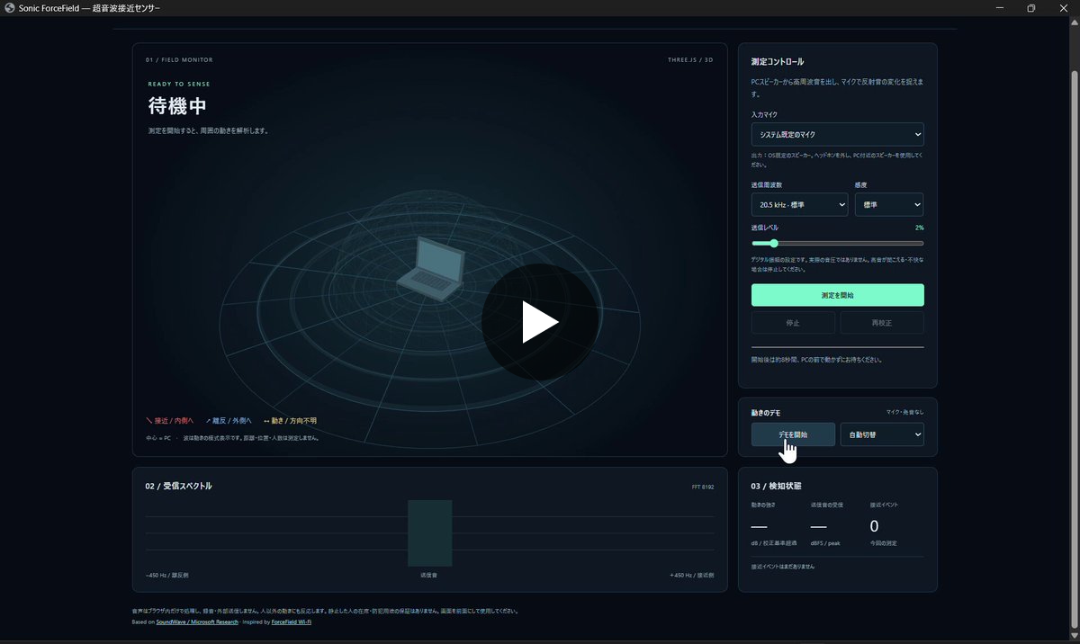Start the demo with デモを開始
Screen dimensions: 1080x644
(793, 434)
